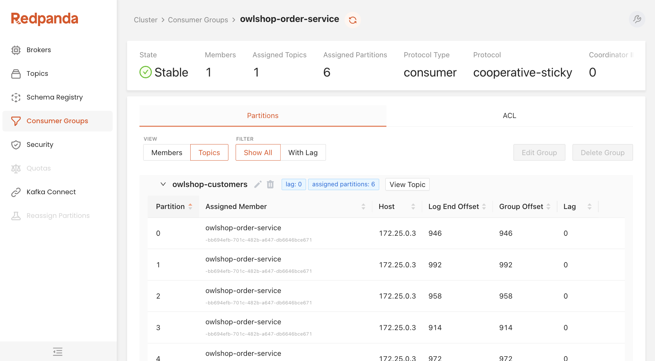Screen dimensions: 655x361
Task: Click the assigned partitions: 6 tag
Action: tap(343, 184)
